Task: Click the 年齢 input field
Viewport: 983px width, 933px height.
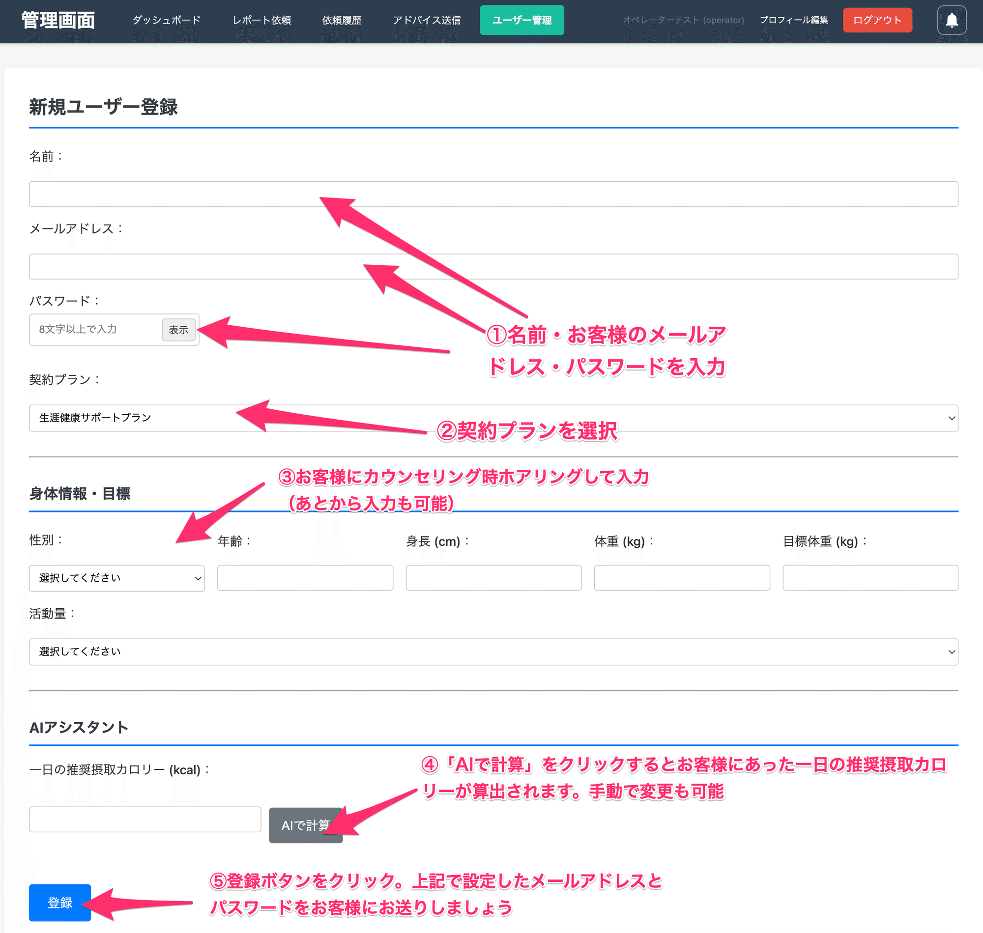Action: click(305, 578)
